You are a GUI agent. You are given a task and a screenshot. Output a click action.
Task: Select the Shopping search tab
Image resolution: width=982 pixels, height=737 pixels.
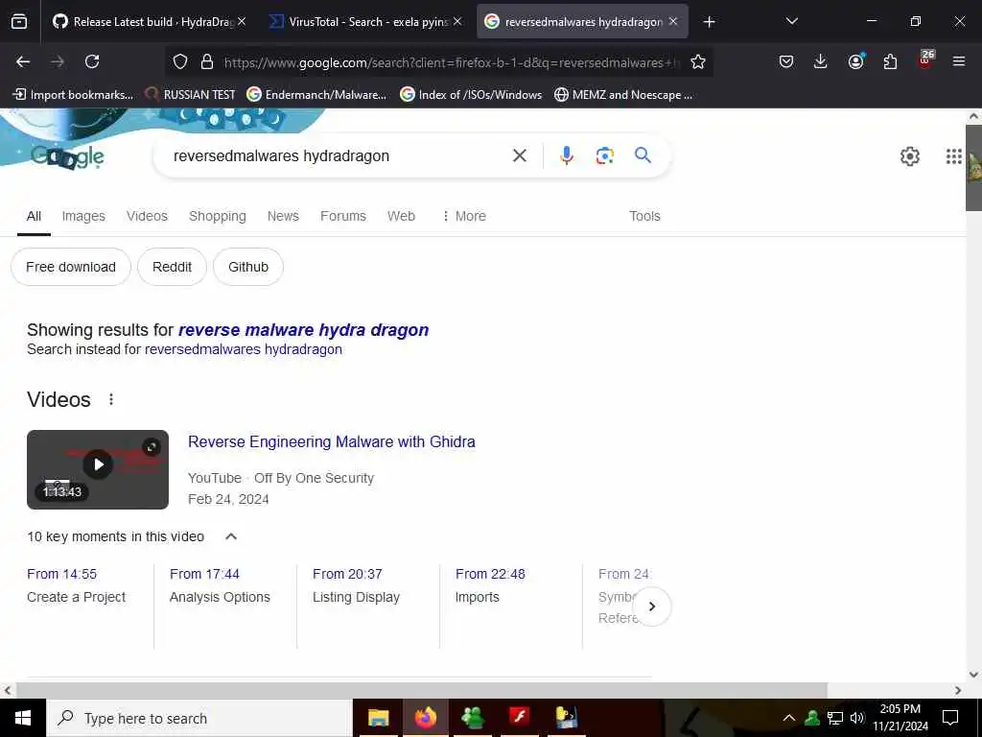[218, 216]
